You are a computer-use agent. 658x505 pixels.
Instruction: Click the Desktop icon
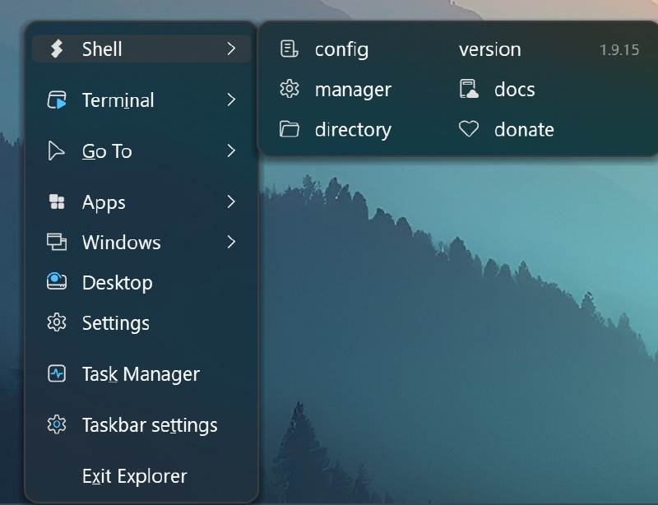[x=56, y=282]
